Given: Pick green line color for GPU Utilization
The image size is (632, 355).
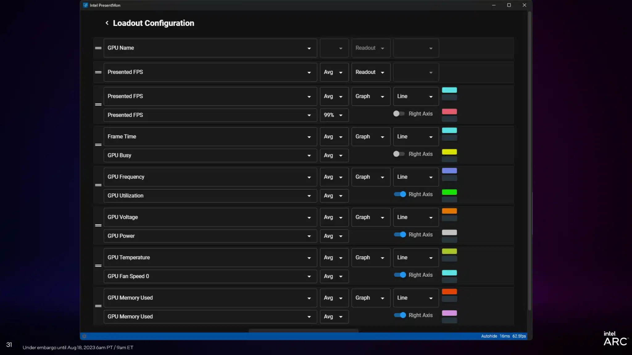Looking at the screenshot, I should [x=449, y=192].
